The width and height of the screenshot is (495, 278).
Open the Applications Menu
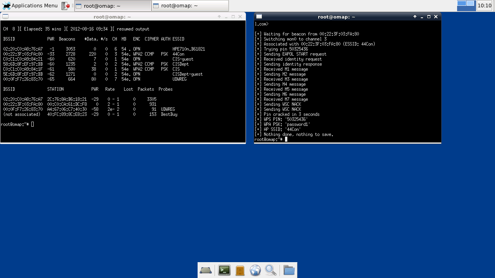click(30, 6)
